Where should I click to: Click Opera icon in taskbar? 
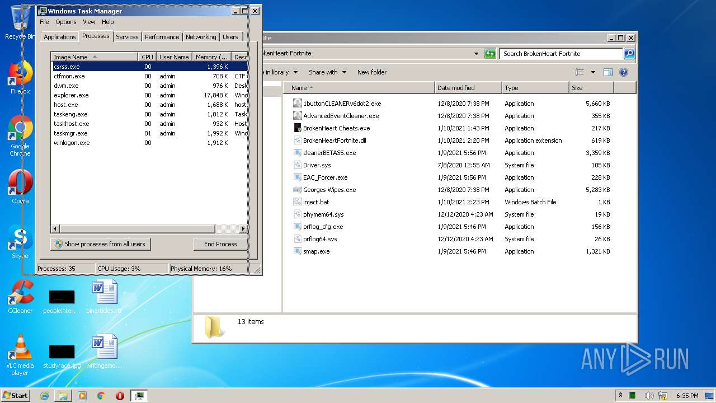coord(120,396)
